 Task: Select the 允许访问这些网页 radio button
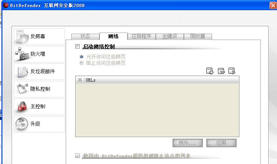(82, 57)
